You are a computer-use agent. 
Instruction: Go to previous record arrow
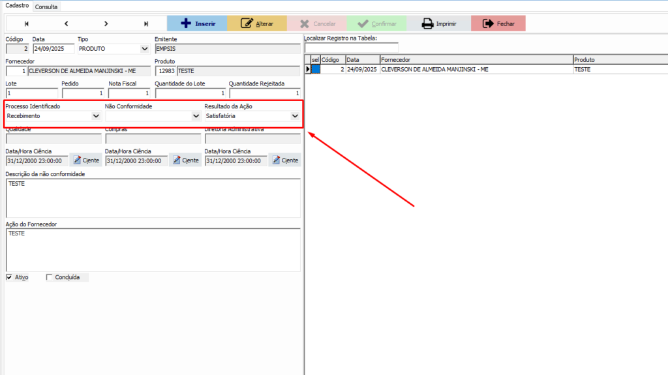click(x=66, y=23)
